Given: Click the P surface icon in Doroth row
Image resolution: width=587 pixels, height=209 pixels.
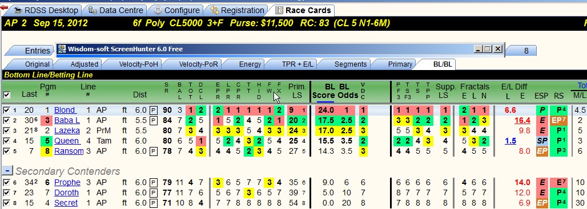Looking at the screenshot, I should tap(154, 193).
